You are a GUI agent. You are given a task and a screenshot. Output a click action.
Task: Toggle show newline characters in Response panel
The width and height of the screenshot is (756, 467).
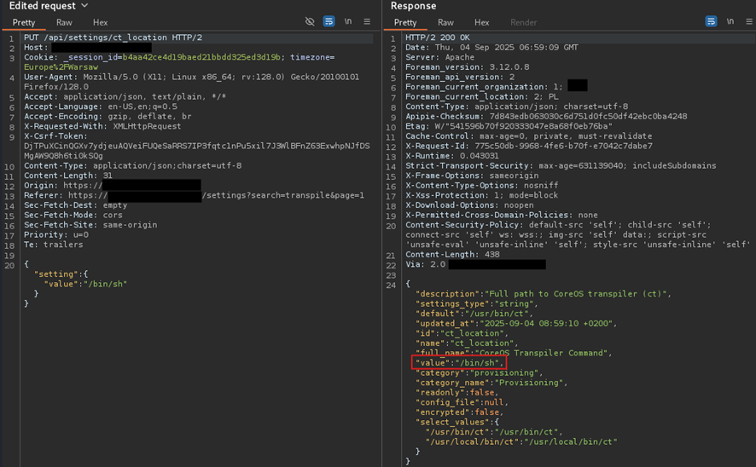coord(730,21)
